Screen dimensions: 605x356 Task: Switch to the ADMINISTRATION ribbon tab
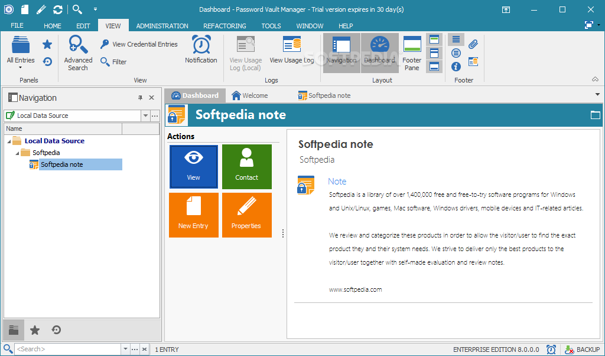pos(162,26)
